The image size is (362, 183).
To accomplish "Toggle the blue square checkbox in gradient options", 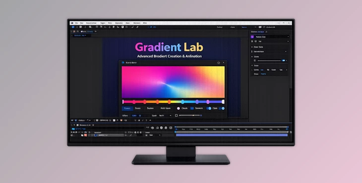I will tap(192, 108).
